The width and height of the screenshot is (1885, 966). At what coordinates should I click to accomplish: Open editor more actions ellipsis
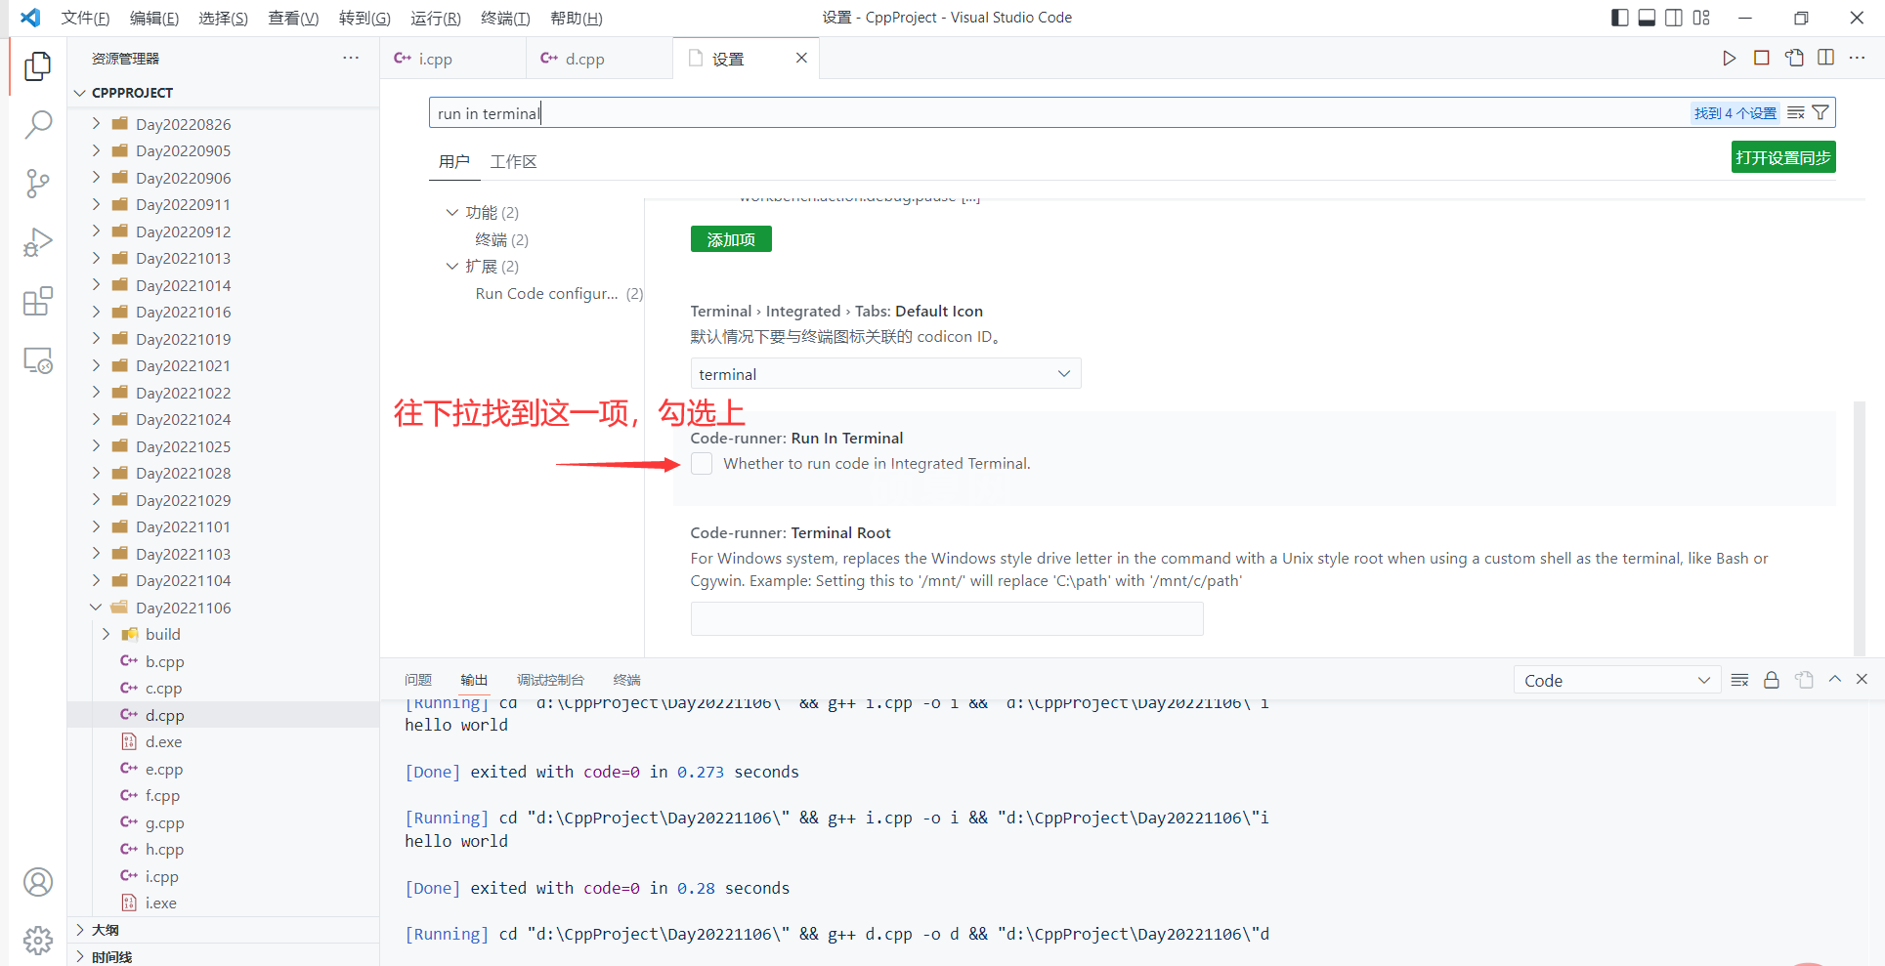pyautogui.click(x=1857, y=59)
